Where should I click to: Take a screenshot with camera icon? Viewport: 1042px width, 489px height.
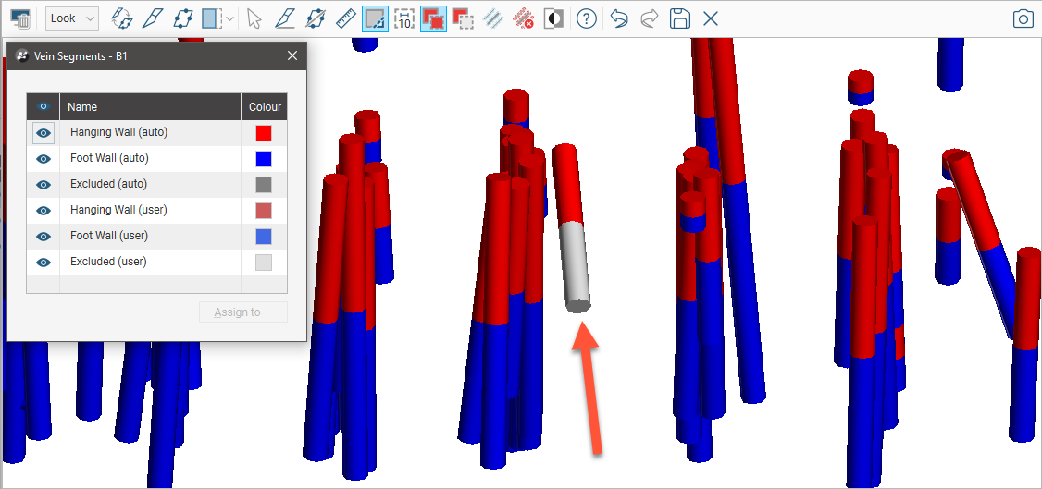1023,18
